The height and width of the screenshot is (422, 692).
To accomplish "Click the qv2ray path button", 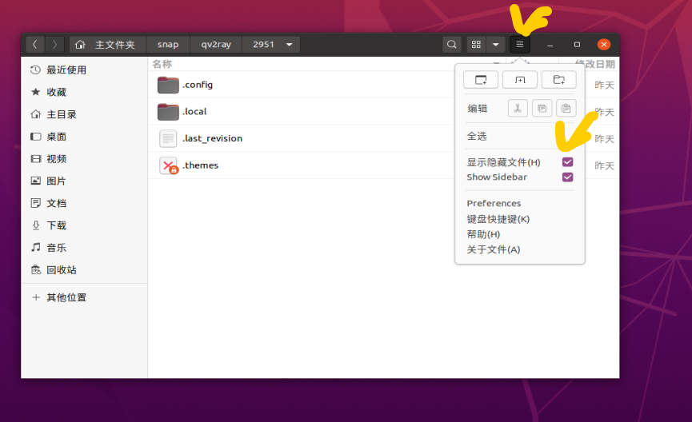I will pos(216,45).
